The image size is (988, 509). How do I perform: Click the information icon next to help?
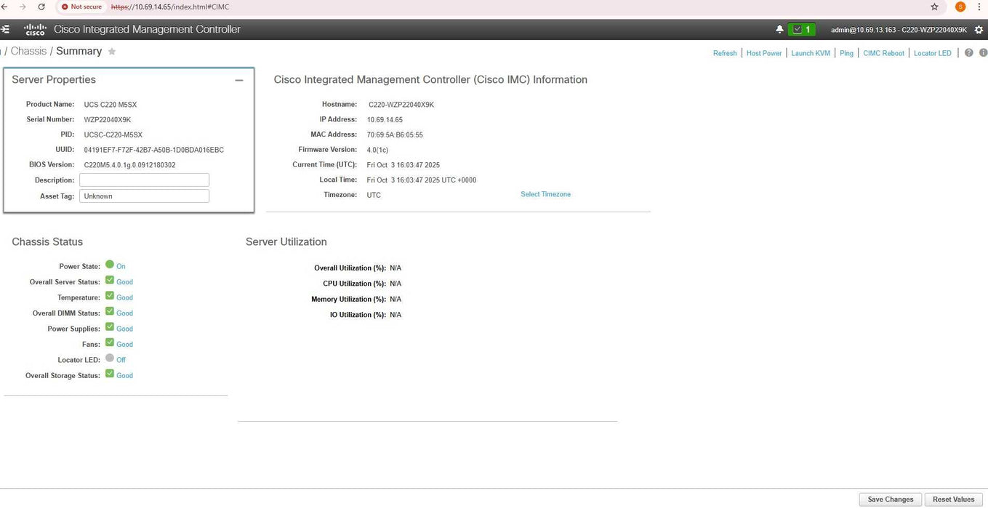[983, 53]
